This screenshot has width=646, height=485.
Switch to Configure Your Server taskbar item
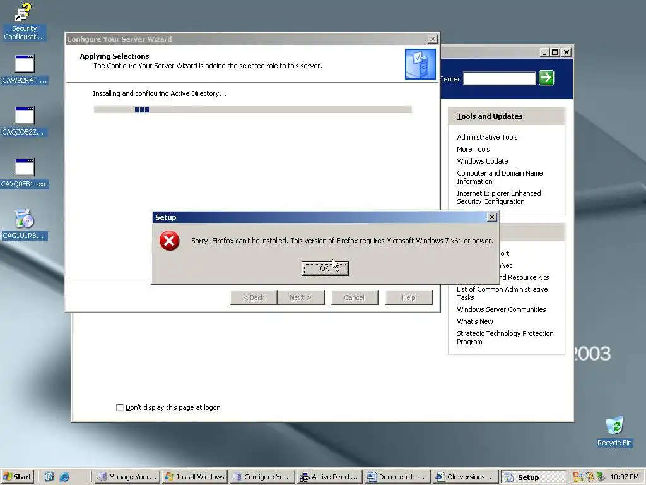coord(262,477)
